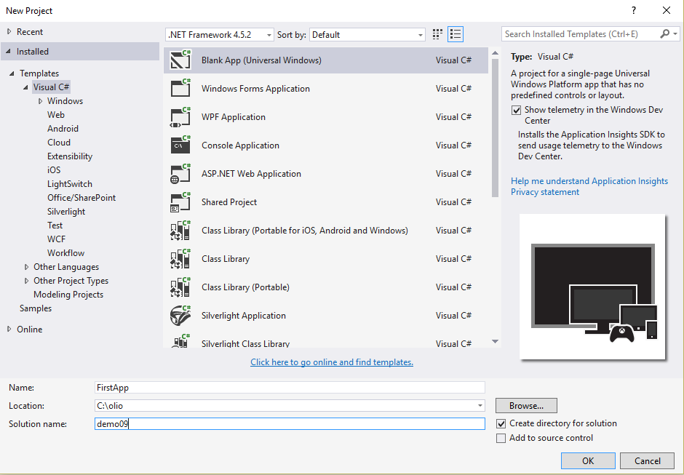Image resolution: width=684 pixels, height=475 pixels.
Task: Click the WPF Application template icon
Action: click(180, 117)
